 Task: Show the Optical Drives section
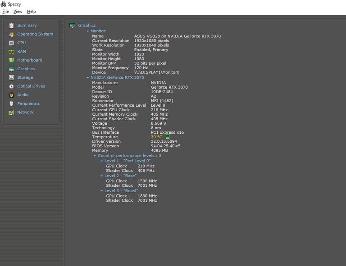pyautogui.click(x=31, y=86)
